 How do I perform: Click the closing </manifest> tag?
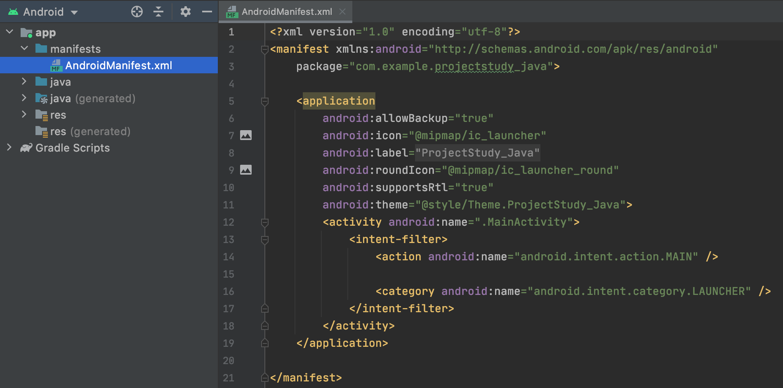tap(306, 378)
